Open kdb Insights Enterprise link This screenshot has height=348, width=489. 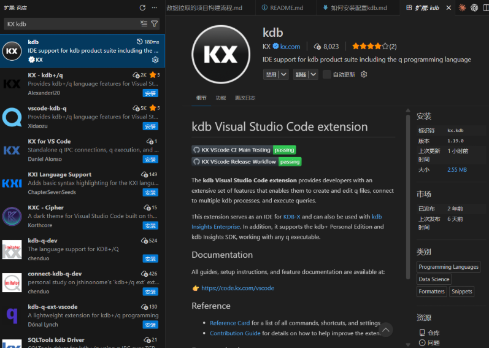[216, 226]
